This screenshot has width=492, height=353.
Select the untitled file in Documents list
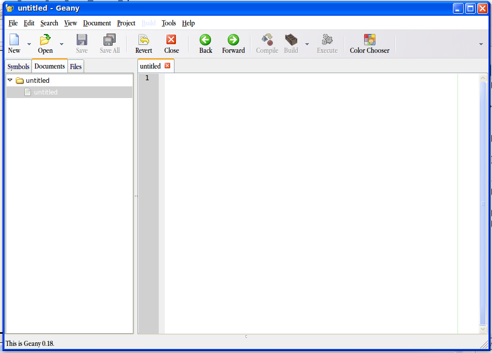coord(46,92)
